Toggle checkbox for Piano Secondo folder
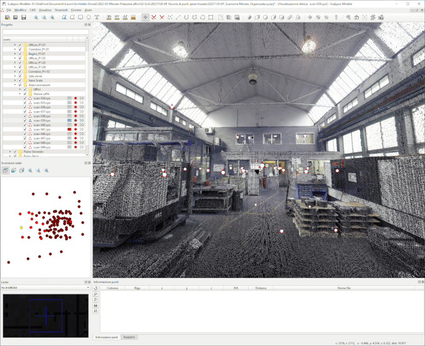 tap(15, 151)
